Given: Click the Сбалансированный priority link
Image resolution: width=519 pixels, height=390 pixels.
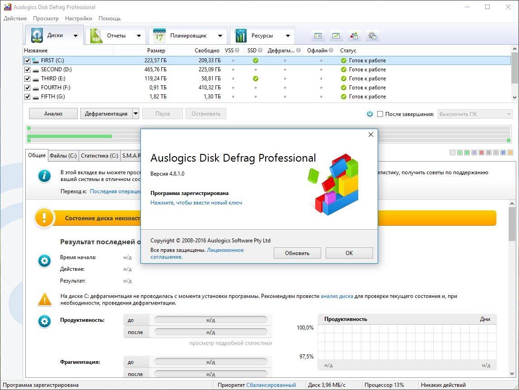Looking at the screenshot, I should tap(271, 385).
